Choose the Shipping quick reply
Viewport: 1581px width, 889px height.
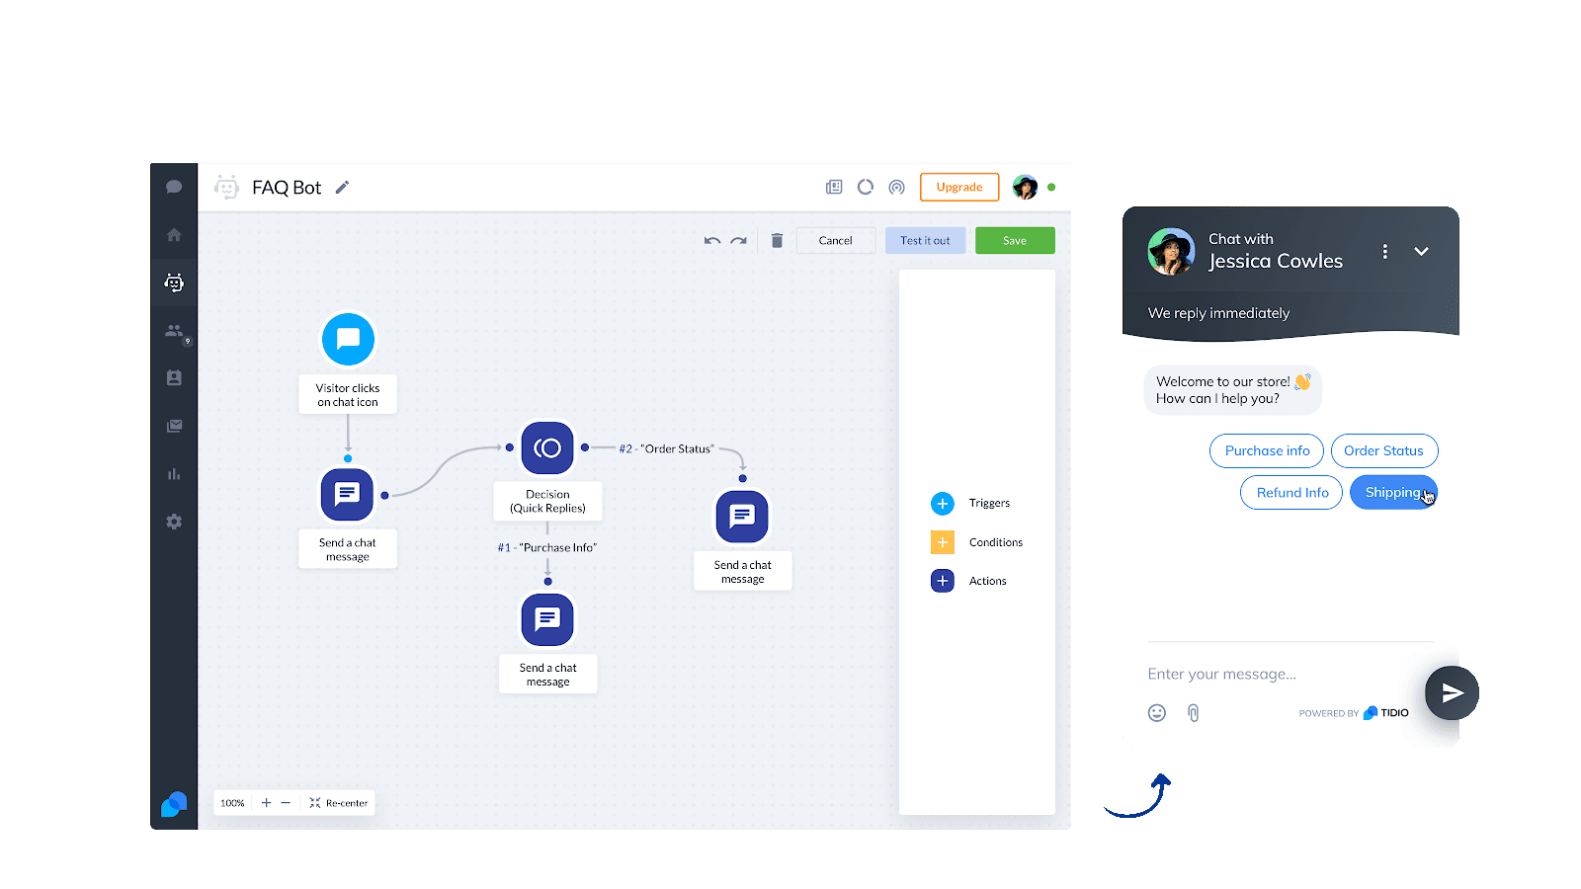[x=1392, y=493]
